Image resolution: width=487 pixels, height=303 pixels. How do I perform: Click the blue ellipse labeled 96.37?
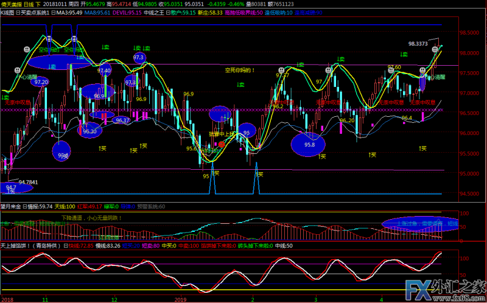click(x=121, y=120)
